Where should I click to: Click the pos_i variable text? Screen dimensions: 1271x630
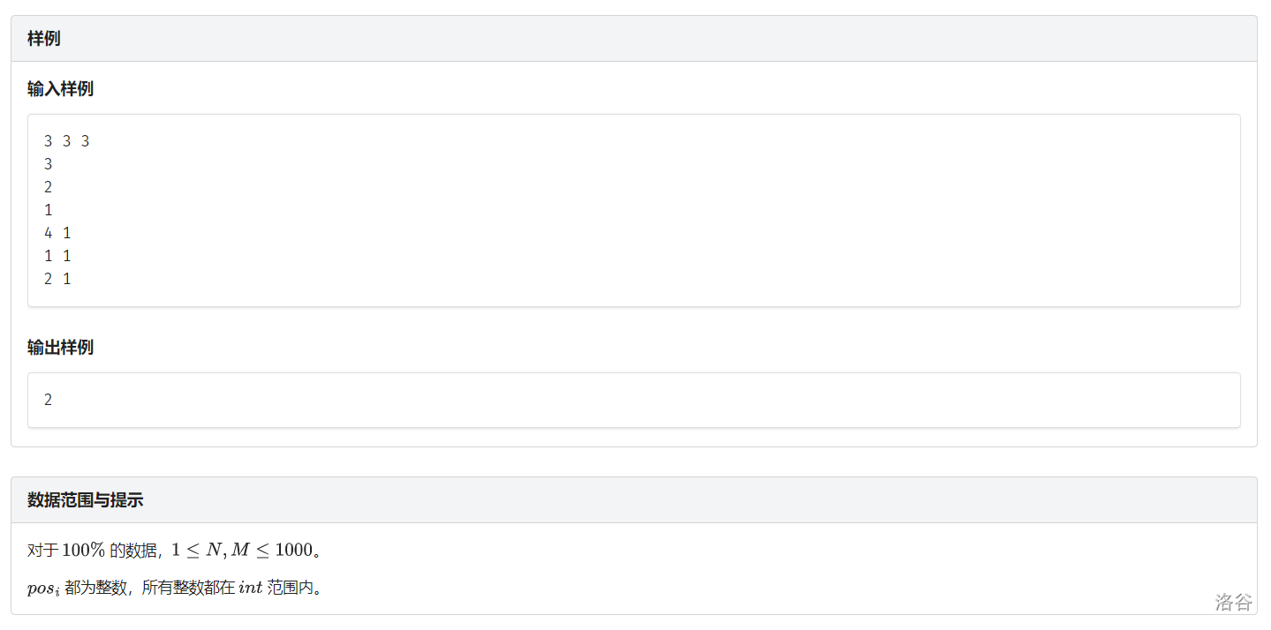[43, 588]
